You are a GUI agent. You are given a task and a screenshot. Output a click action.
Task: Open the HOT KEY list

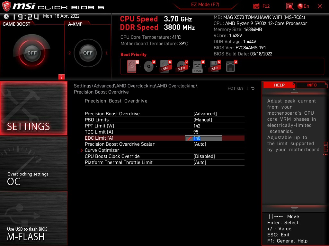(236, 88)
